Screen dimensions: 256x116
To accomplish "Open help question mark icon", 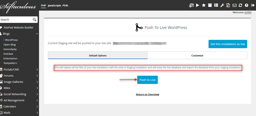I will tap(247, 5).
